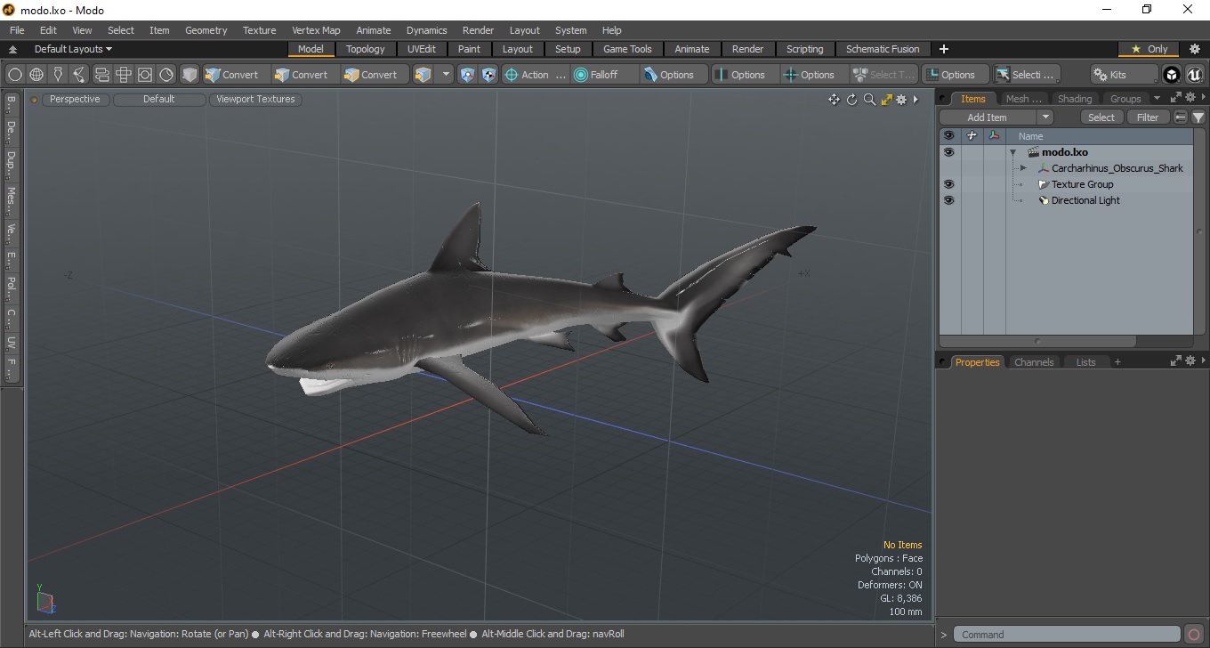Click the viewport rotate icon
The width and height of the screenshot is (1210, 648).
(851, 100)
